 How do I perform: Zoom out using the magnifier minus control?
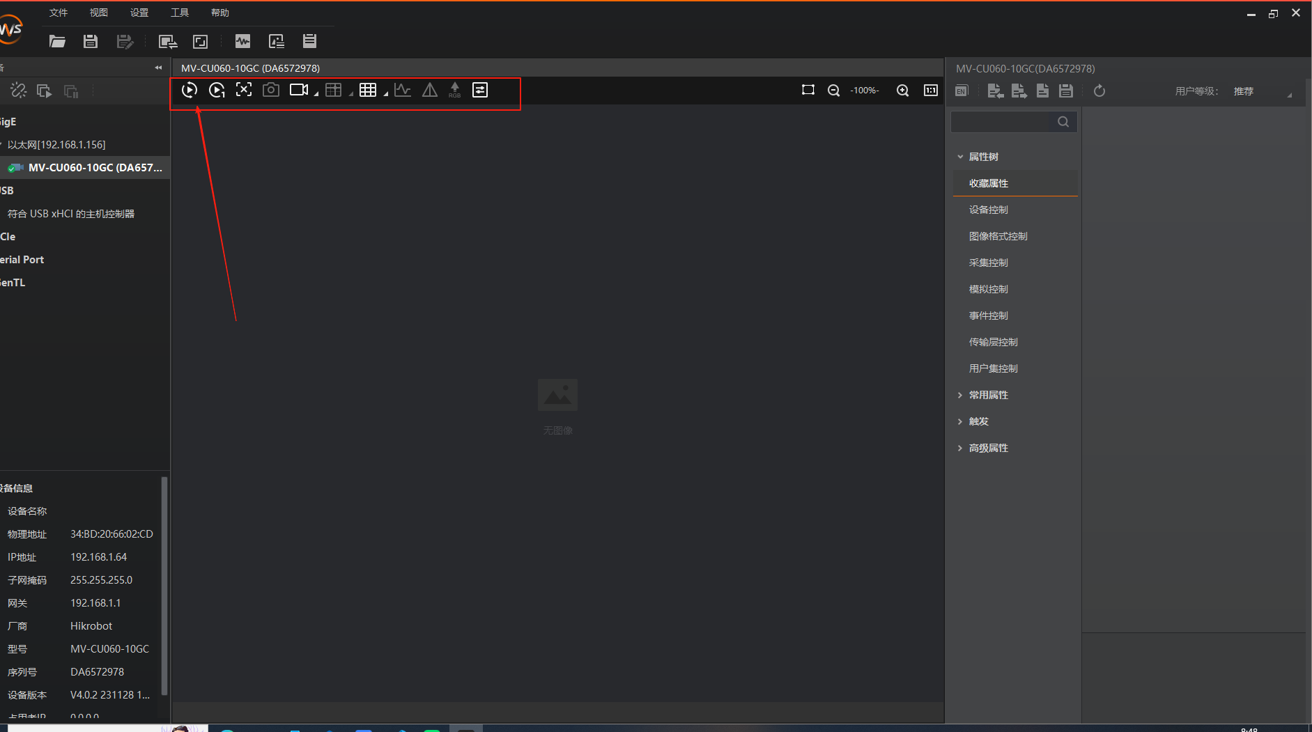click(x=834, y=90)
